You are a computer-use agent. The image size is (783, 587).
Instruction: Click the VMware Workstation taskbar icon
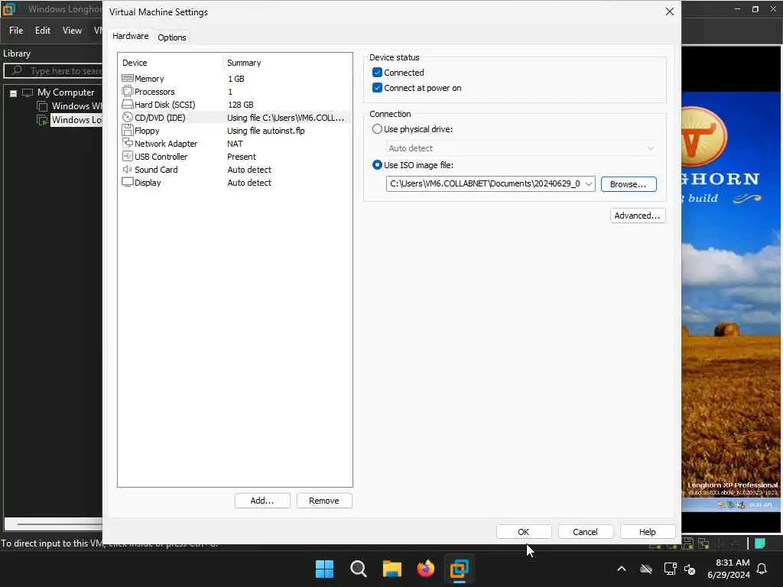(459, 569)
